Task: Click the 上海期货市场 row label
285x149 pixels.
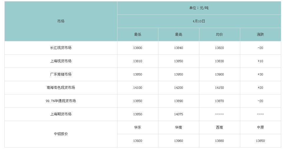Action: (61, 114)
